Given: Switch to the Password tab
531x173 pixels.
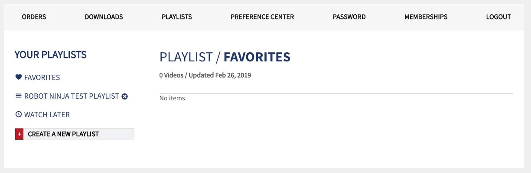Looking at the screenshot, I should point(349,17).
